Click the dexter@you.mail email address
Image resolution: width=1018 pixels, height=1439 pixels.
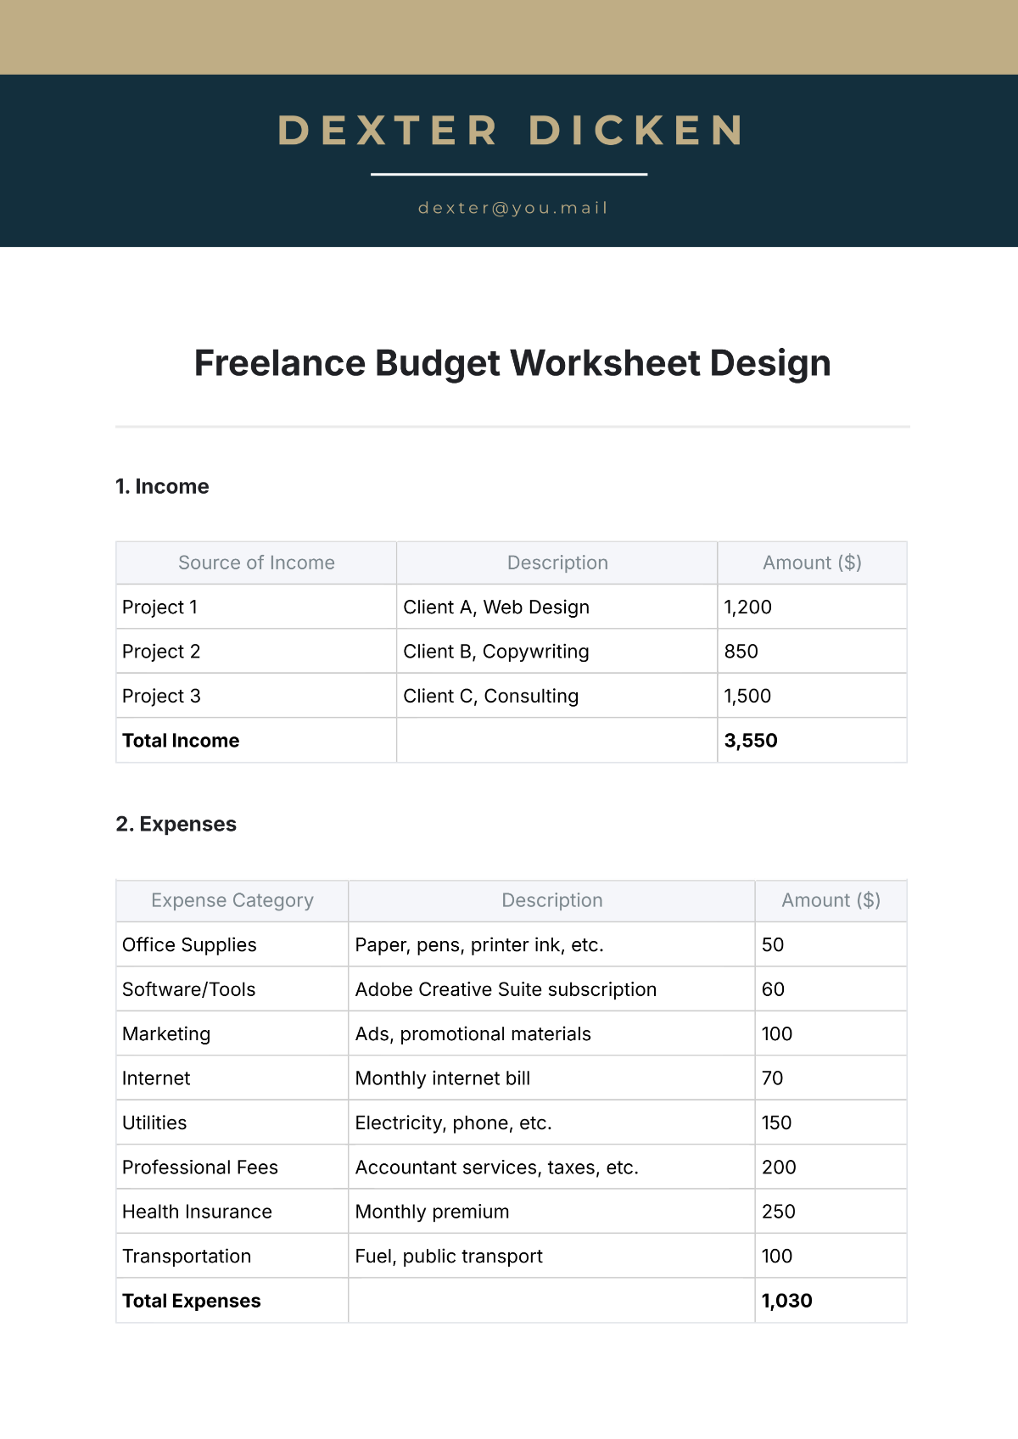point(512,208)
